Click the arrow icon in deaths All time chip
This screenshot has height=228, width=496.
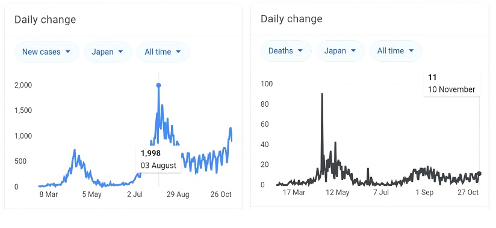click(x=411, y=51)
